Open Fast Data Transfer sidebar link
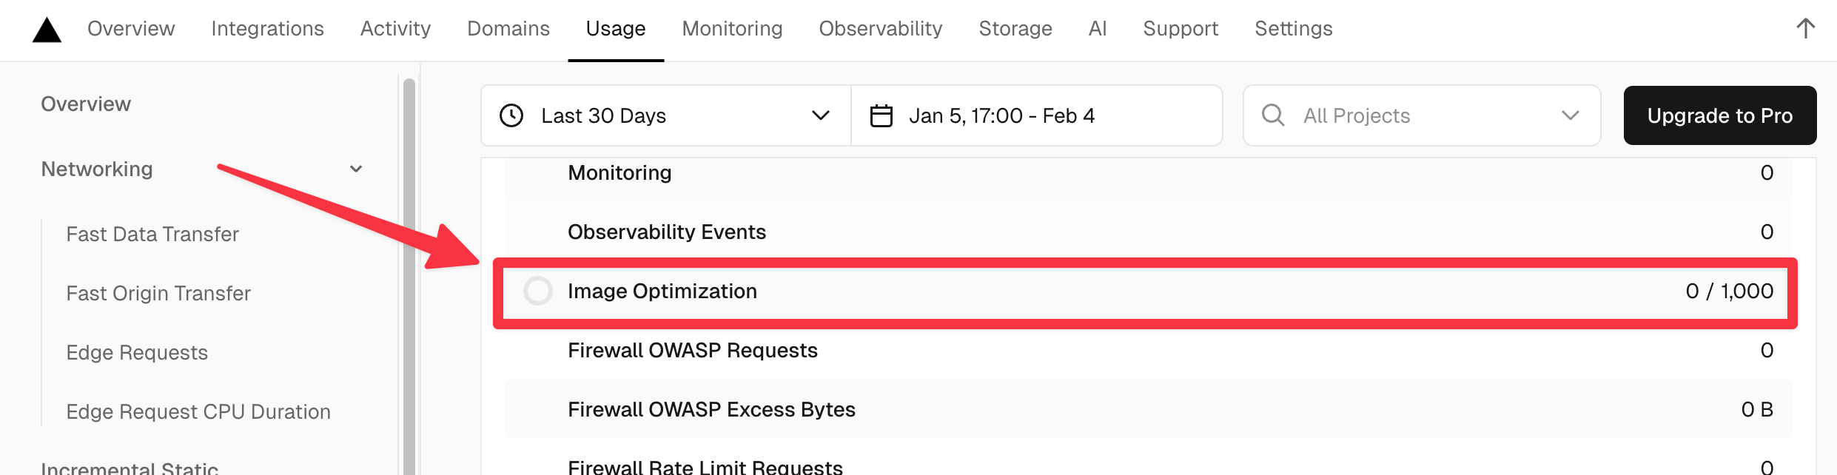Viewport: 1837px width, 475px height. click(152, 235)
